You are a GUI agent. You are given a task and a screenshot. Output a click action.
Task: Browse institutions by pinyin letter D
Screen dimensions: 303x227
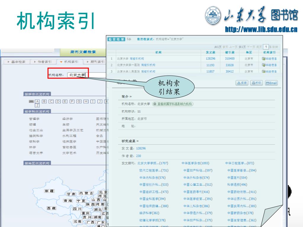pos(58,101)
